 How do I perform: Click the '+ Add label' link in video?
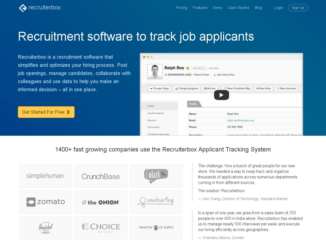[213, 68]
